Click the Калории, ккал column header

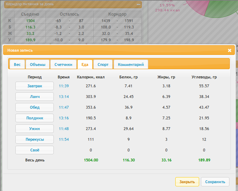(91, 77)
